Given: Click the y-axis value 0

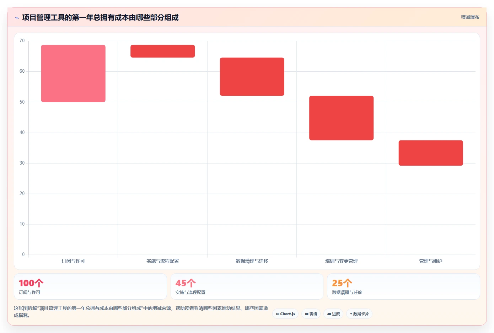Looking at the screenshot, I should (23, 255).
